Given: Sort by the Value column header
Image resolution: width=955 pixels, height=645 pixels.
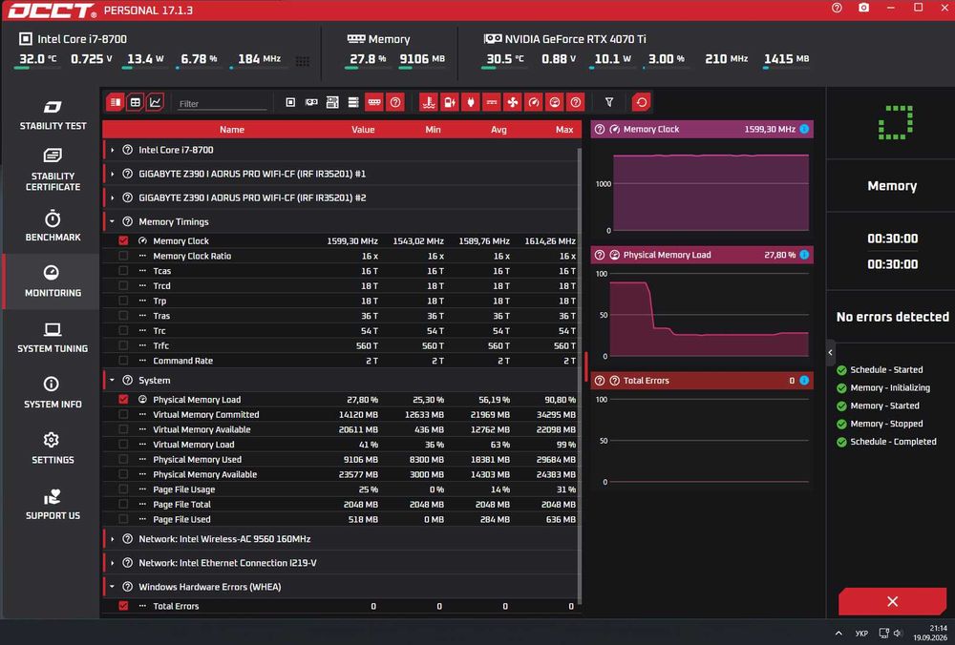Looking at the screenshot, I should [x=363, y=130].
